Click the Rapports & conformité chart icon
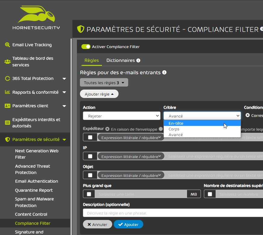This screenshot has height=235, width=263. pyautogui.click(x=7, y=92)
